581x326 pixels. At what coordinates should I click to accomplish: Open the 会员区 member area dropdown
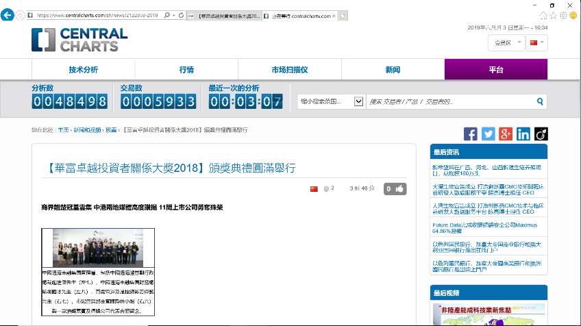pos(506,42)
